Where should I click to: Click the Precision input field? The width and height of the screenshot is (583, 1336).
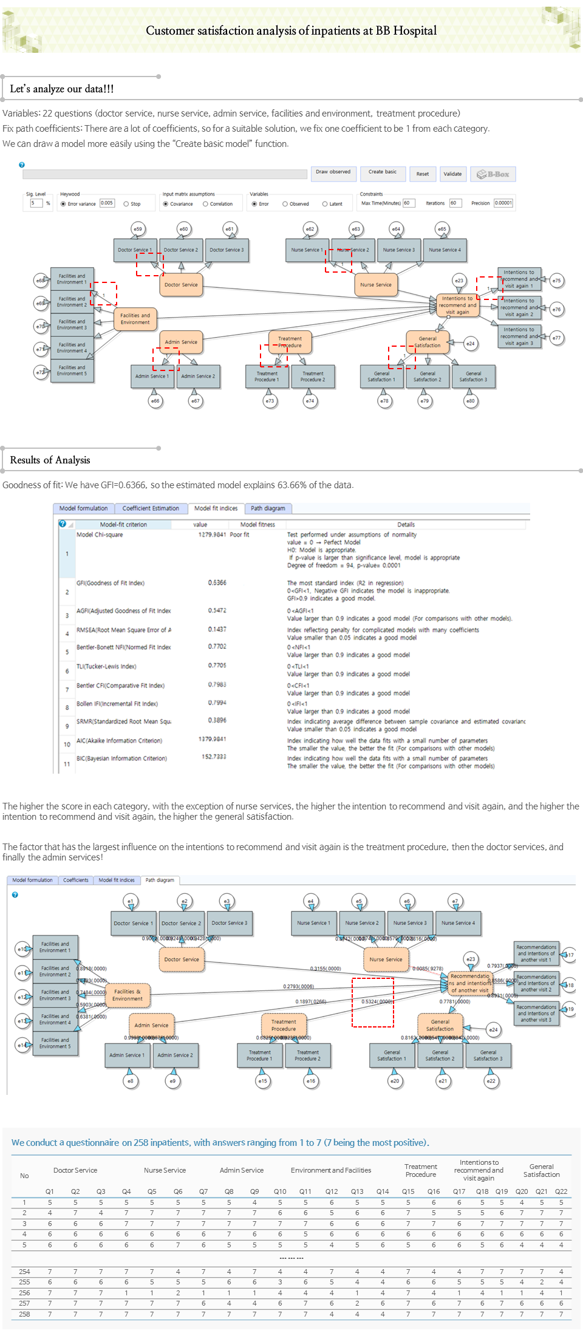tap(503, 203)
